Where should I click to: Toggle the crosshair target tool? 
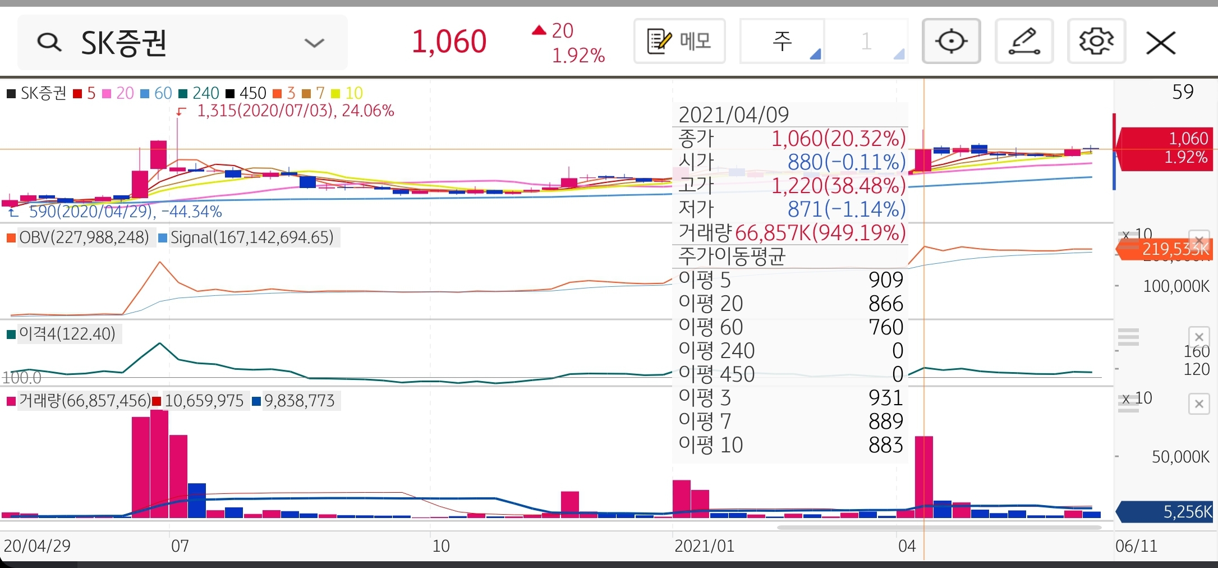952,41
